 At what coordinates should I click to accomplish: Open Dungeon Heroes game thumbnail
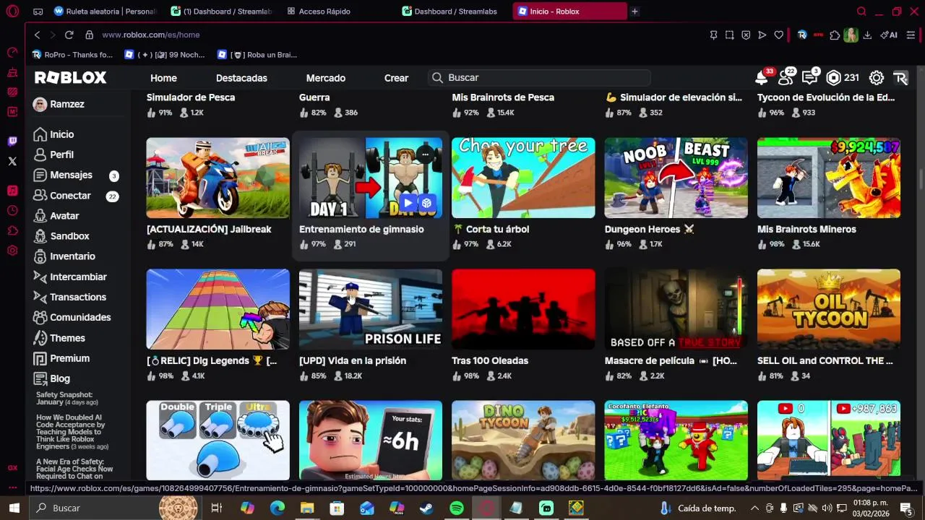[676, 178]
